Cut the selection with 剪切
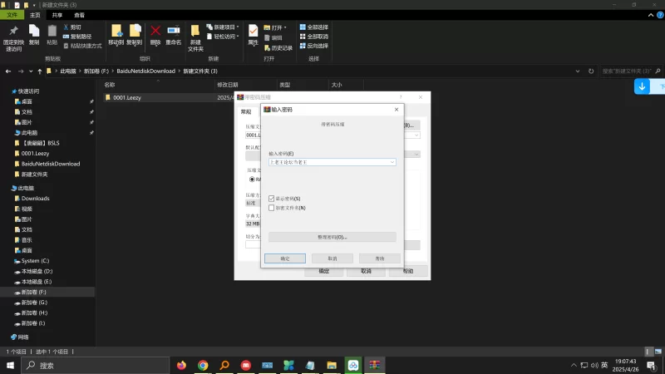Viewport: 665px width, 374px height. 72,27
